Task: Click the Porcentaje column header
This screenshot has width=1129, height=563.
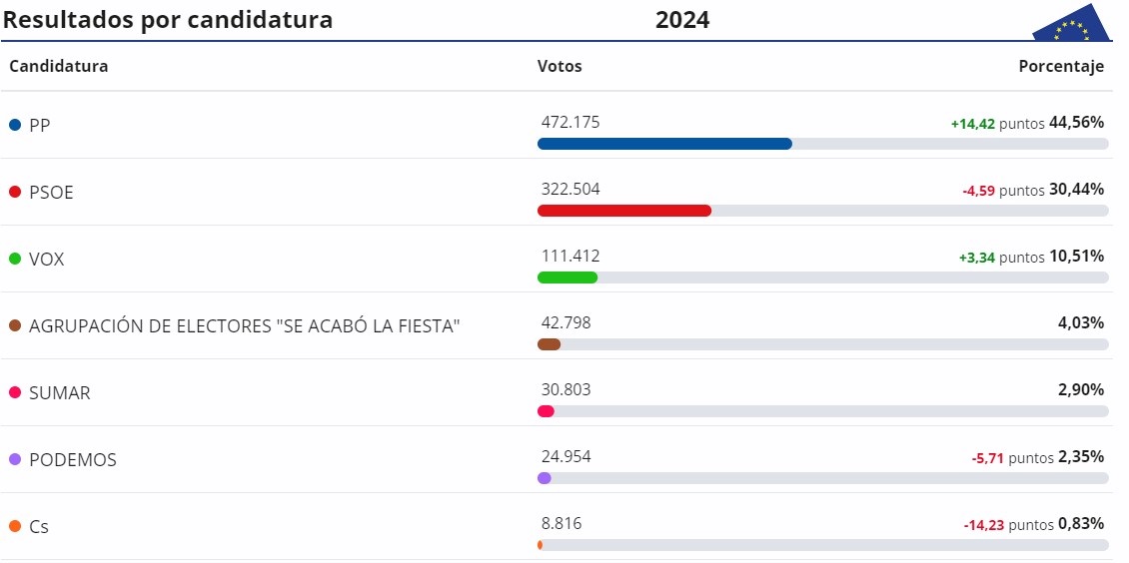Action: point(1061,67)
